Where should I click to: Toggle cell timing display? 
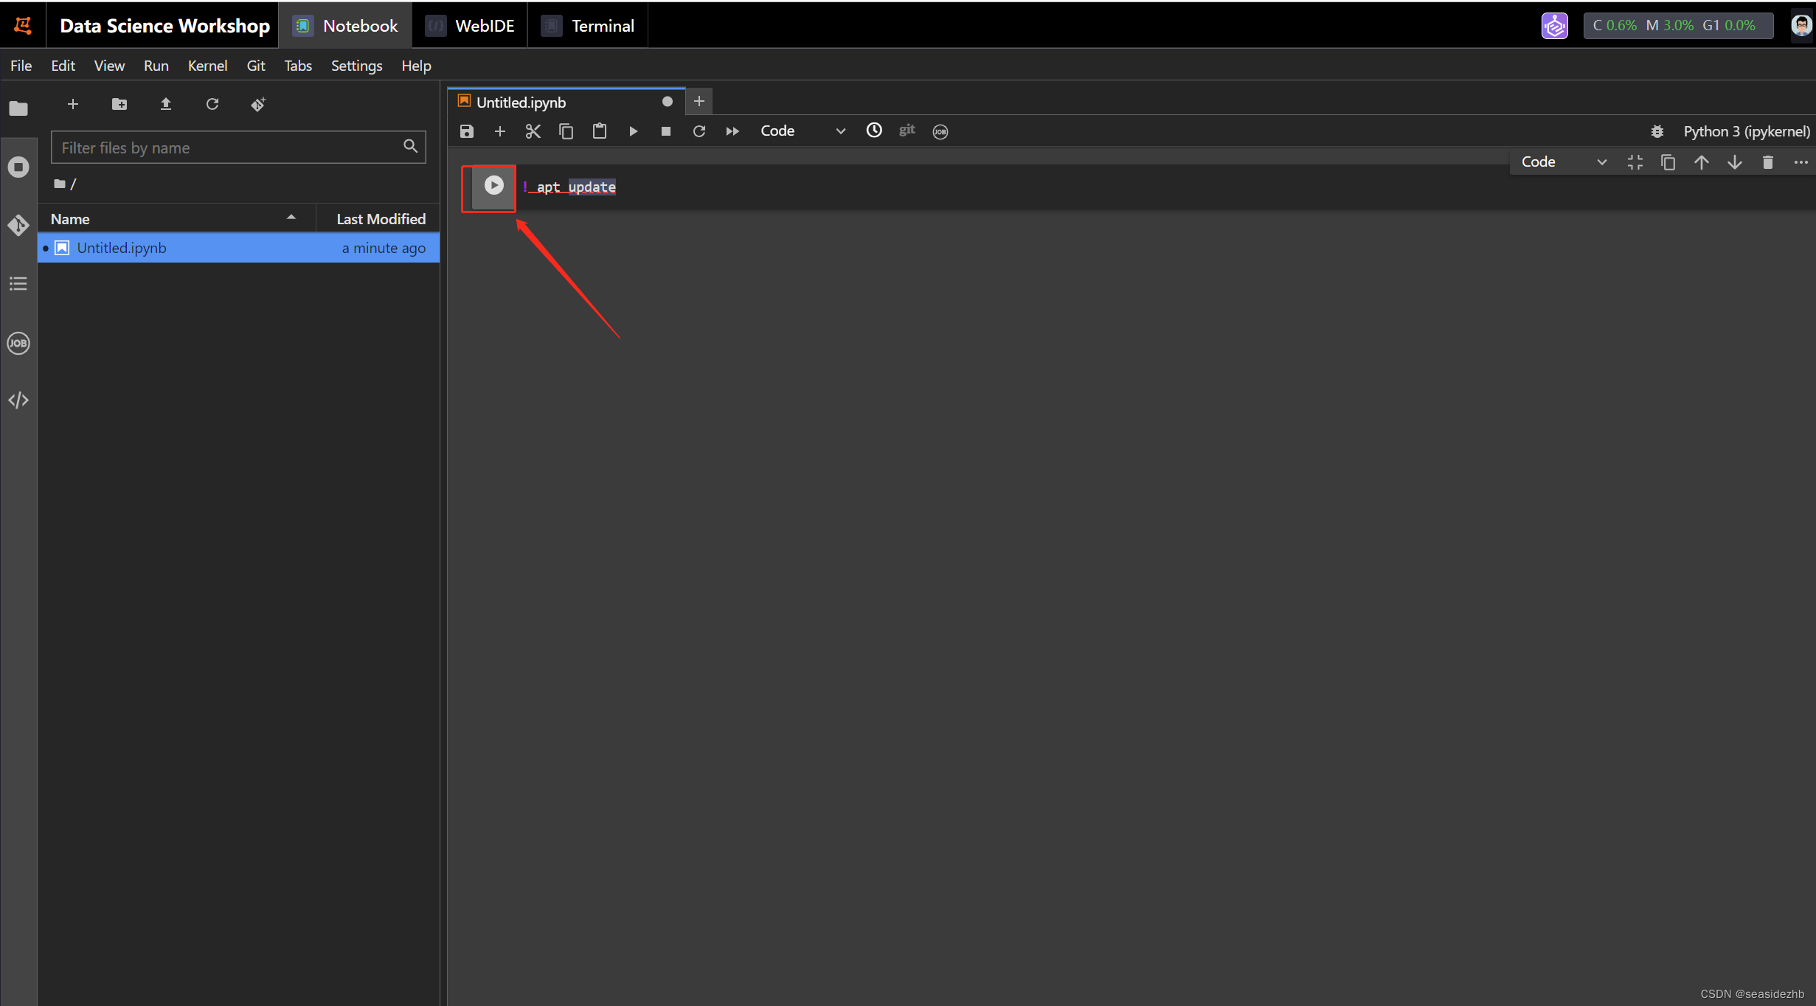click(873, 130)
